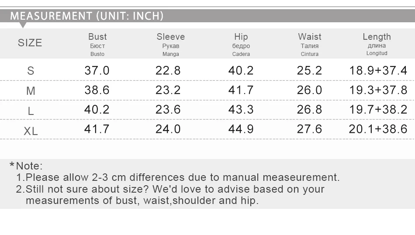
Task: Click the 43.3 hip value for L
Action: (241, 109)
